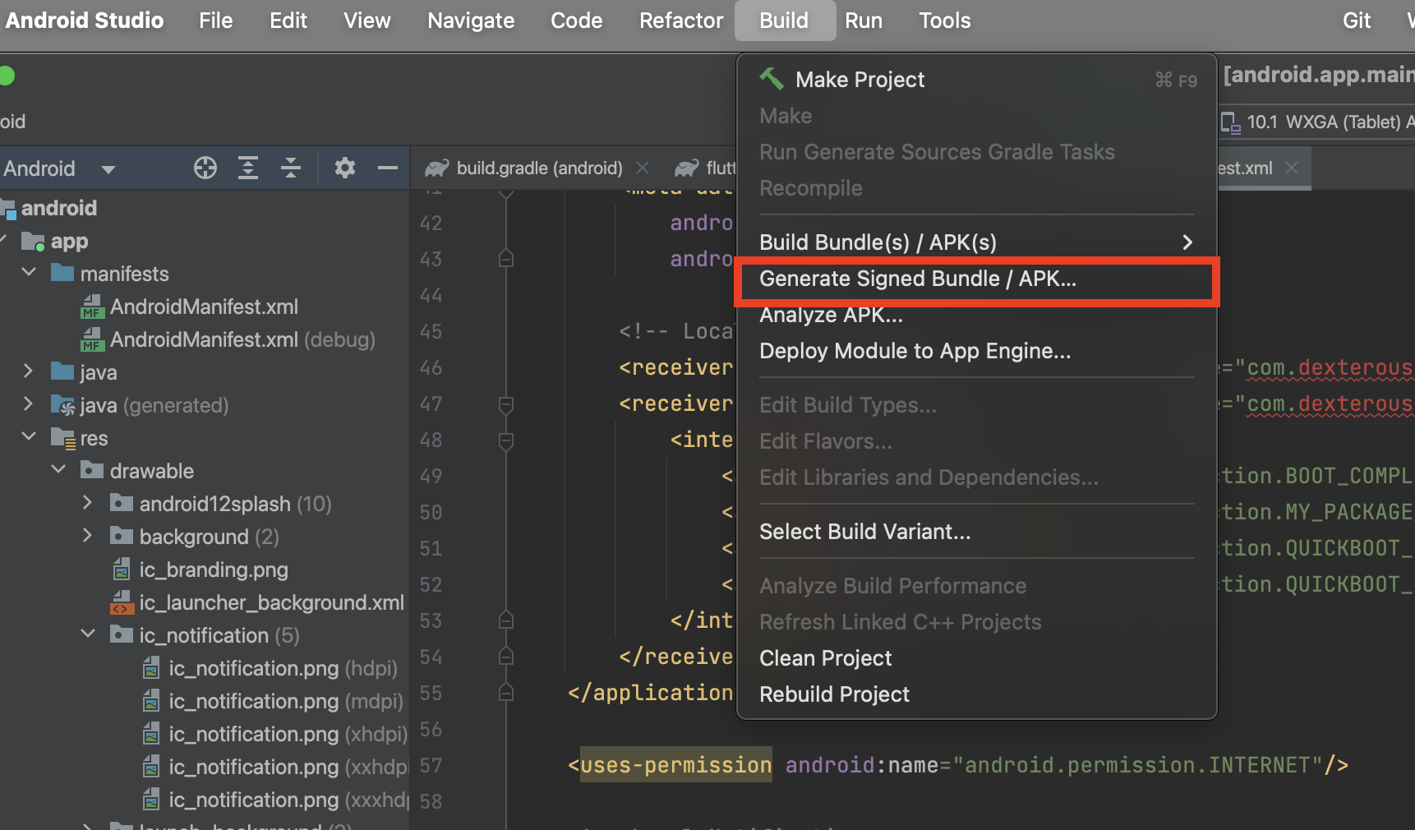Open the Android project view dropdown
Viewport: 1415px width, 830px height.
click(108, 169)
